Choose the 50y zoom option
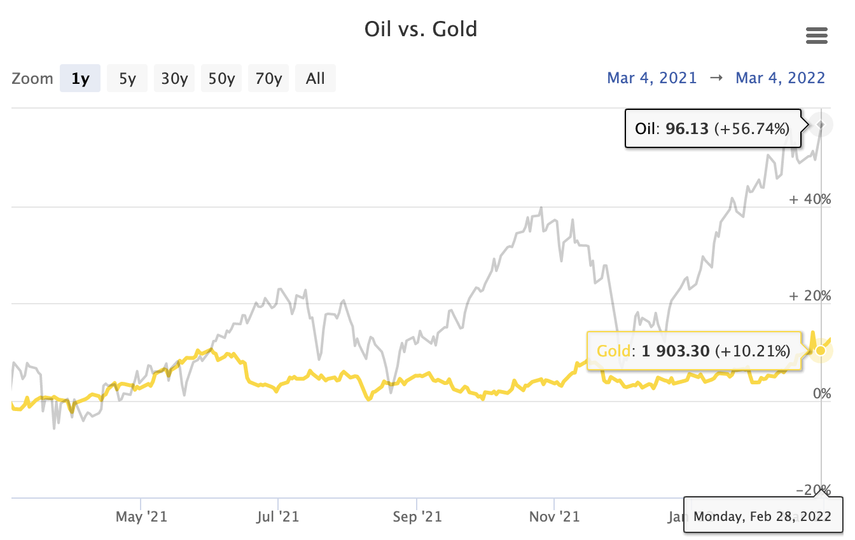The width and height of the screenshot is (855, 540). tap(221, 79)
